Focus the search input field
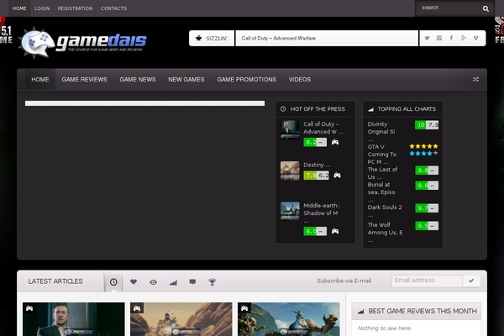The height and width of the screenshot is (336, 504). pyautogui.click(x=449, y=8)
